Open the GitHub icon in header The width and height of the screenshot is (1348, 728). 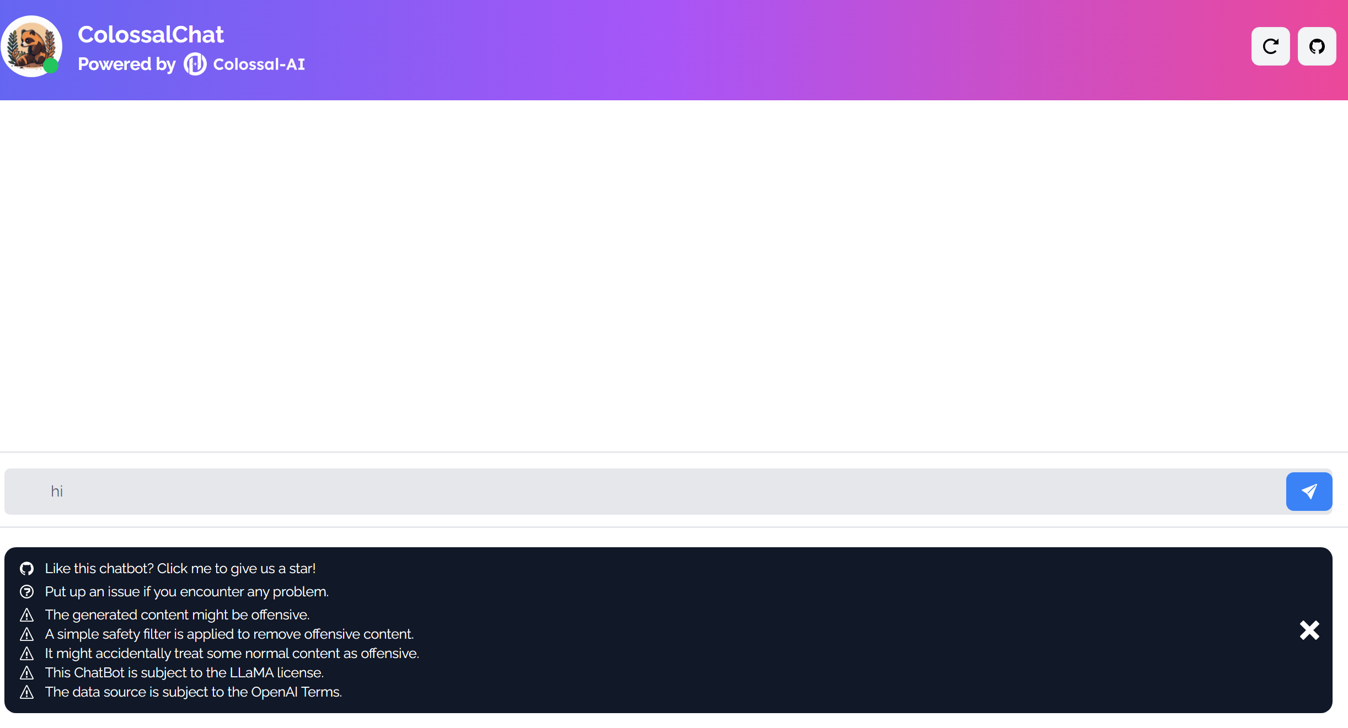pyautogui.click(x=1317, y=46)
